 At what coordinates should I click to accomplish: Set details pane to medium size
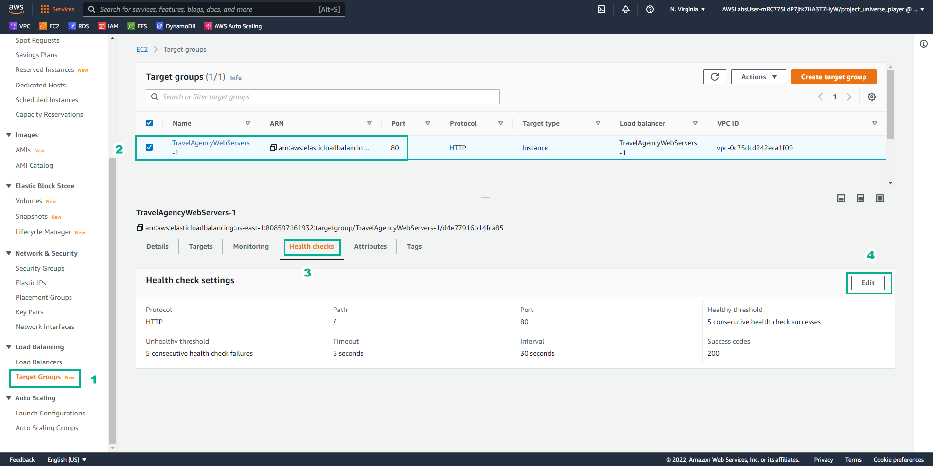click(861, 198)
